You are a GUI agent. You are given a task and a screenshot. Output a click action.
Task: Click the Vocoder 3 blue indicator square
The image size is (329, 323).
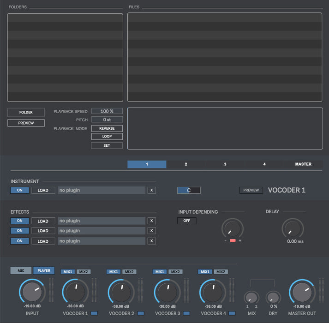(186, 313)
